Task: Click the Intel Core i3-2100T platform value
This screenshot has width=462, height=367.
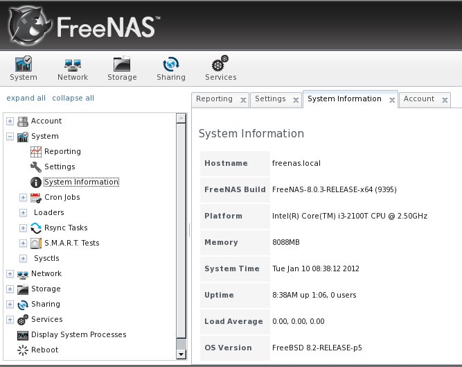Action: coord(350,216)
